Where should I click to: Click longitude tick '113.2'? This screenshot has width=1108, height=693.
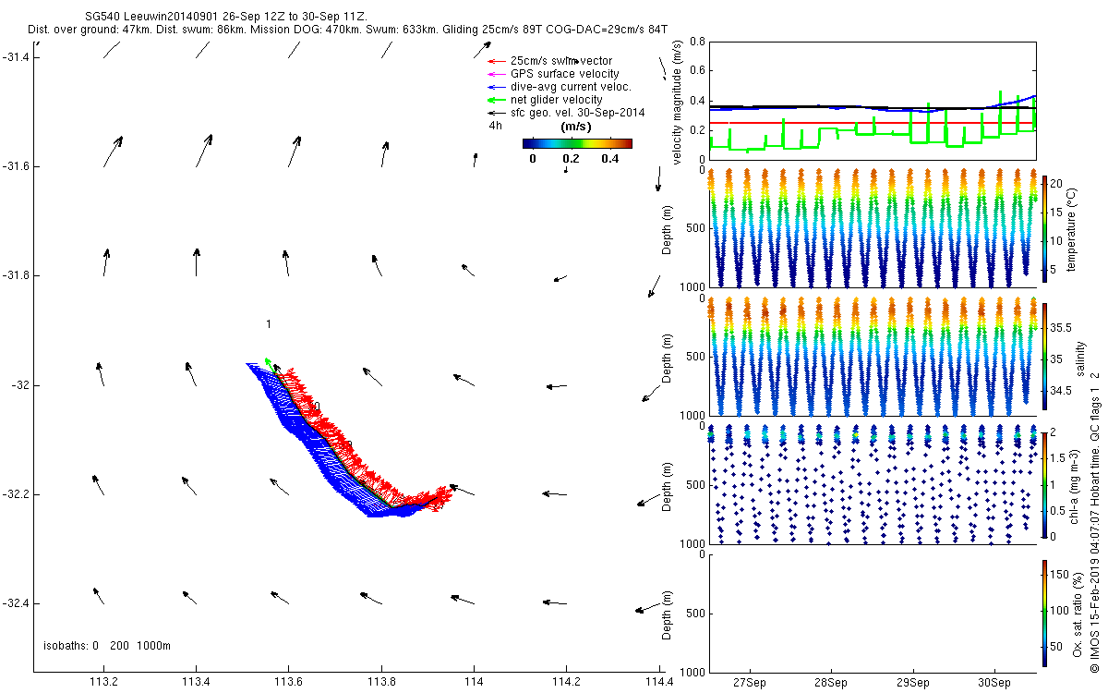coord(103,682)
